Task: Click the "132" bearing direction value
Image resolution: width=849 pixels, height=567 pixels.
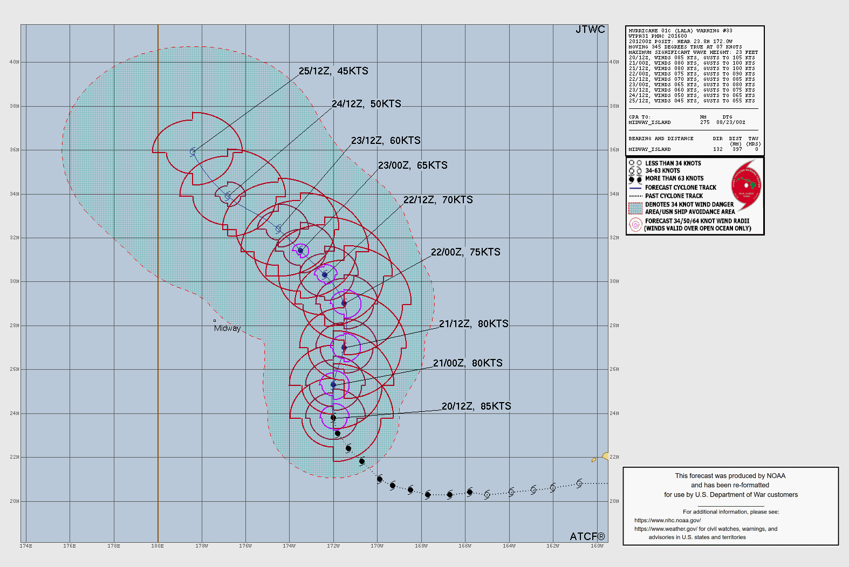Action: [718, 150]
